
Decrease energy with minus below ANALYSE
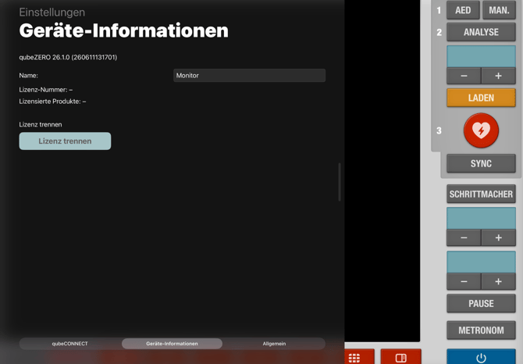(x=464, y=76)
